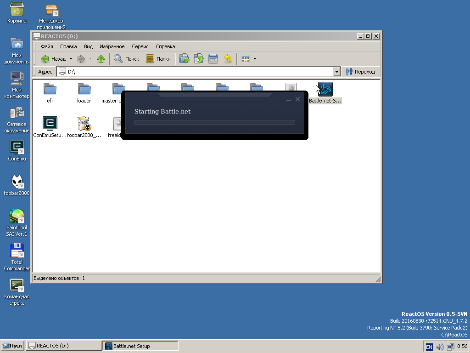Launch PaintTool SAI desktop shortcut
The height and width of the screenshot is (353, 470).
[x=17, y=223]
